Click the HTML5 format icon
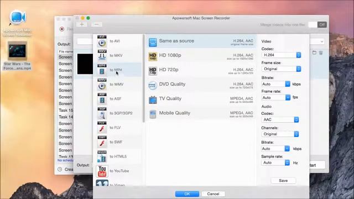 (102, 156)
